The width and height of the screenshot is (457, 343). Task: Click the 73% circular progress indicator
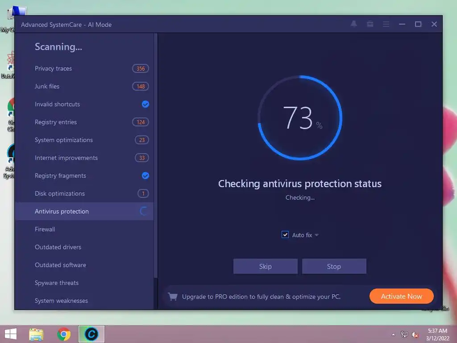[300, 118]
